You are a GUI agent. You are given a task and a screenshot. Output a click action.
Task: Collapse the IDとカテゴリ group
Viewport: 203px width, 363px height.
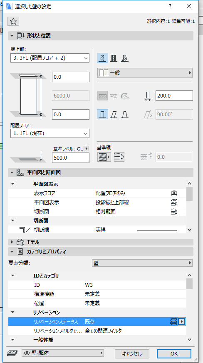tap(13, 276)
